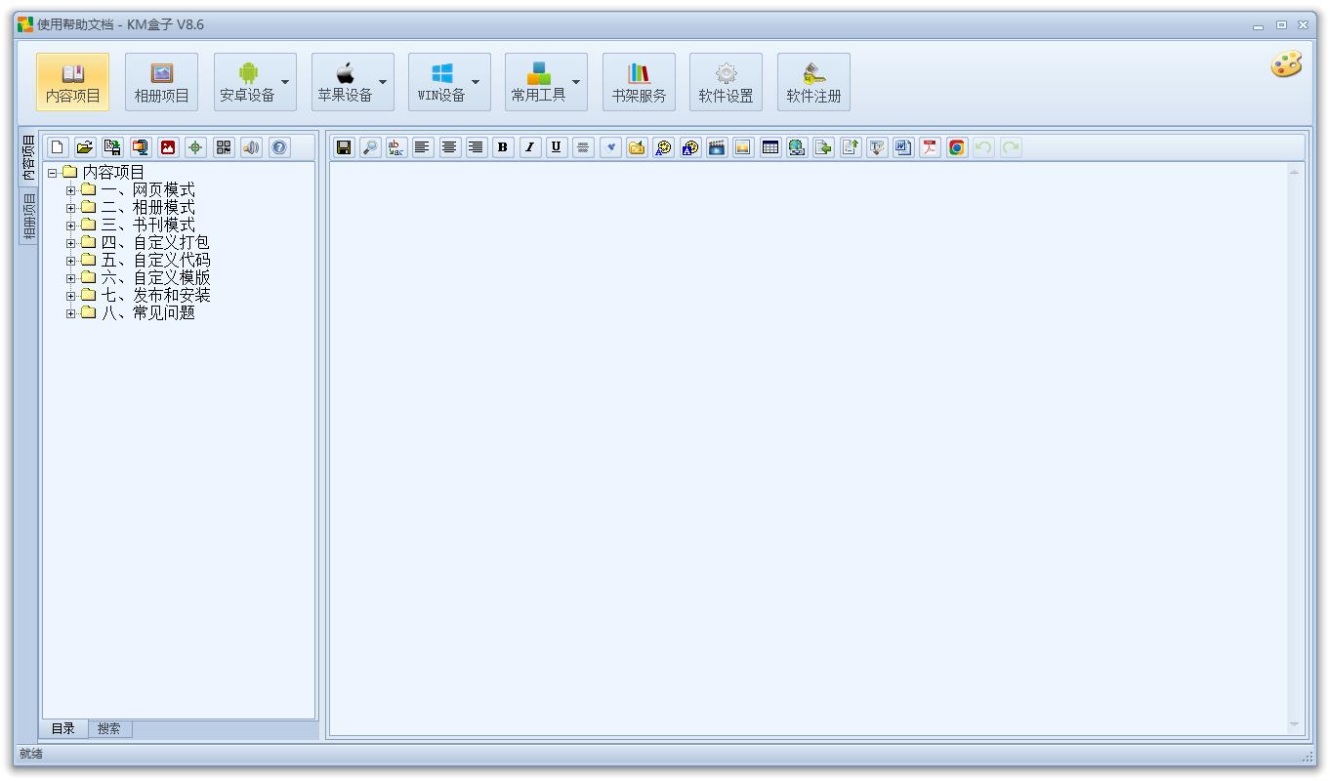Insert a horizontal line with the lines icon
The image size is (1330, 781).
coord(583,147)
